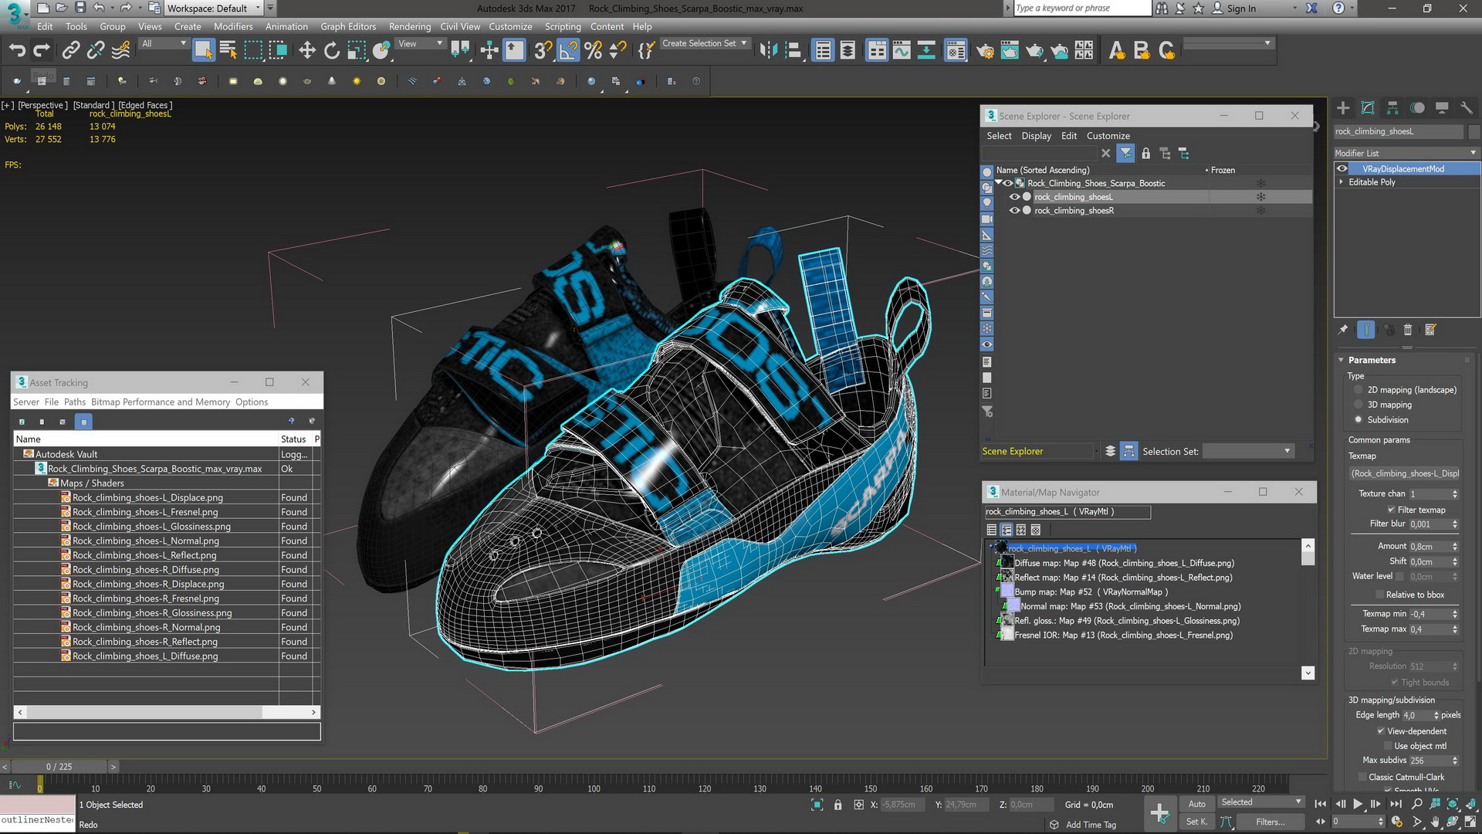Open Customize menu in Scene Explorer
The height and width of the screenshot is (834, 1482).
1108,136
